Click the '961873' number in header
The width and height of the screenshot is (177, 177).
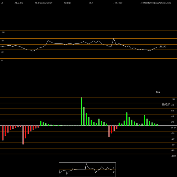click(118, 3)
